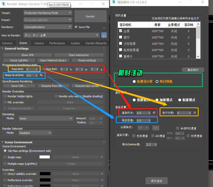Click the 3ds Max icon in Render Setup title bar

(3, 4)
